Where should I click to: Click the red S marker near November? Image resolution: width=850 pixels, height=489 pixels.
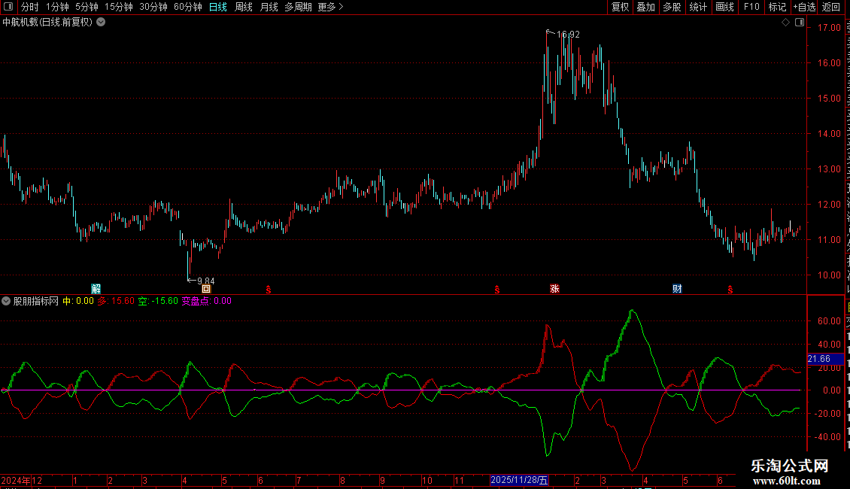coord(497,290)
